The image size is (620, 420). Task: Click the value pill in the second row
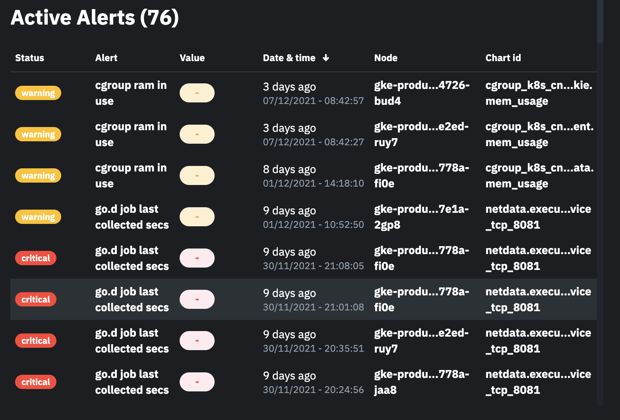click(197, 134)
